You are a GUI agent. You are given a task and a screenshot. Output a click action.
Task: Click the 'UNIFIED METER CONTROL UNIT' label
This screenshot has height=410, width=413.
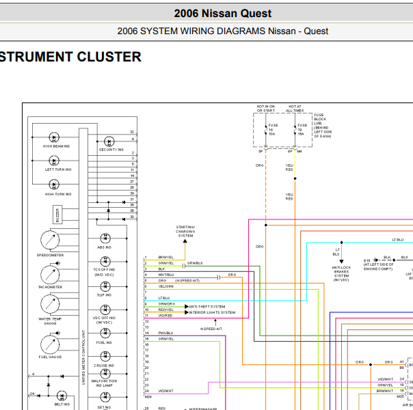click(83, 357)
